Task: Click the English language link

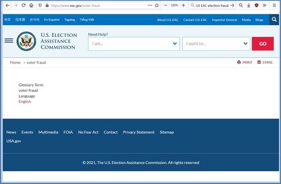Action: click(x=25, y=102)
